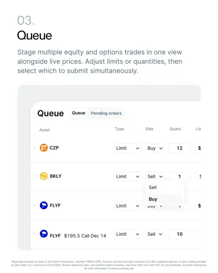Switch to the Pending orders tab

tap(106, 113)
